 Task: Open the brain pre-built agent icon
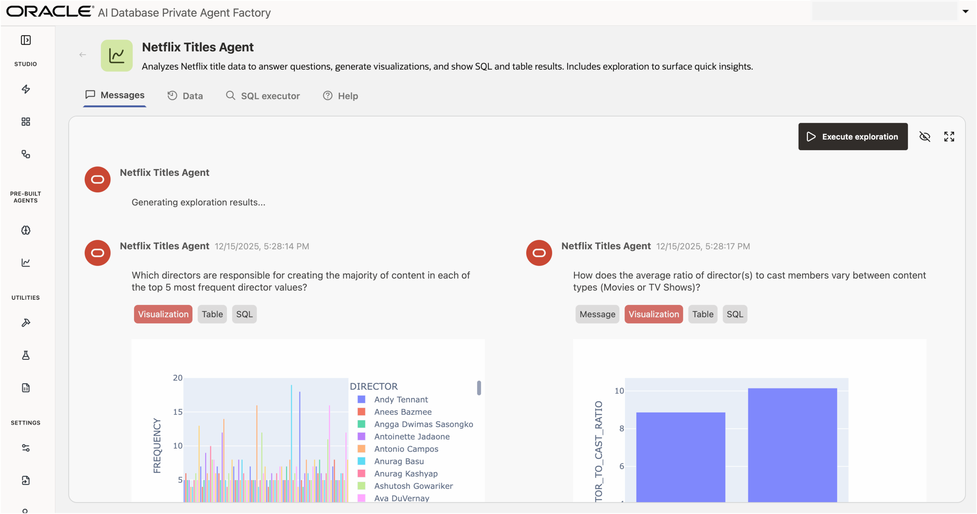click(x=26, y=230)
